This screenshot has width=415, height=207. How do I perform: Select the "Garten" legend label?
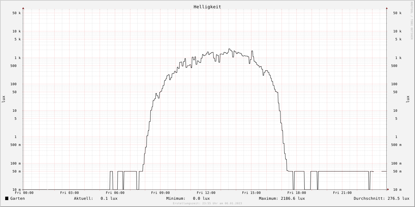[x=18, y=198]
